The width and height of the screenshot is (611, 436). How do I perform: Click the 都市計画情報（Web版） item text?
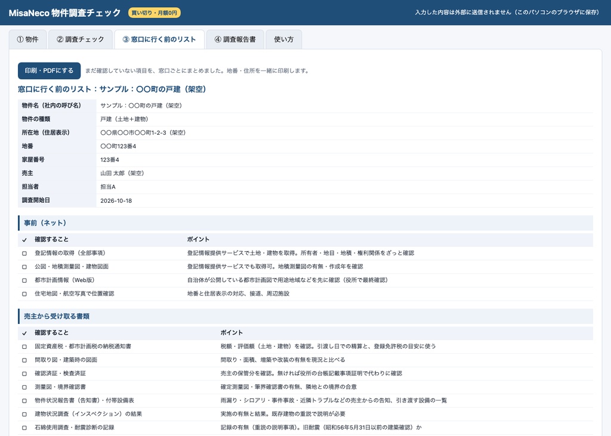pyautogui.click(x=64, y=280)
